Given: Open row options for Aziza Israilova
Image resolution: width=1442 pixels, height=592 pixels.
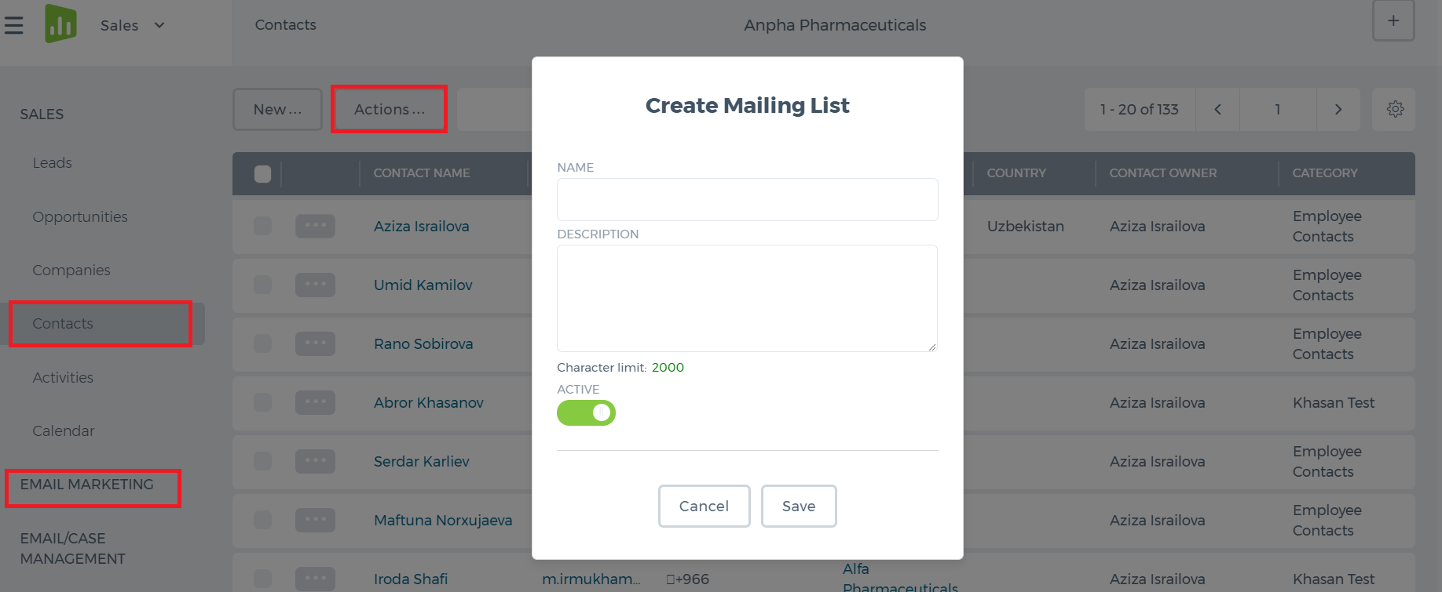Looking at the screenshot, I should [315, 226].
